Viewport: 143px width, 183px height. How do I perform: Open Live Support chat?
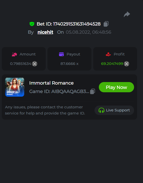pos(114,110)
